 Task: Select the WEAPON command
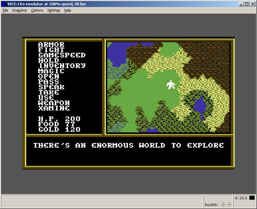[x=54, y=103]
